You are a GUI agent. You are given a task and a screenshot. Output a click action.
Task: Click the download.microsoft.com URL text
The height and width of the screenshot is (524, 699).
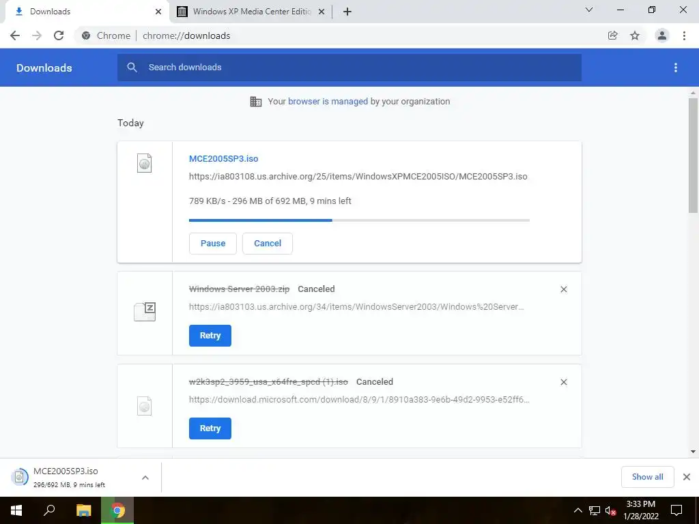tap(359, 400)
